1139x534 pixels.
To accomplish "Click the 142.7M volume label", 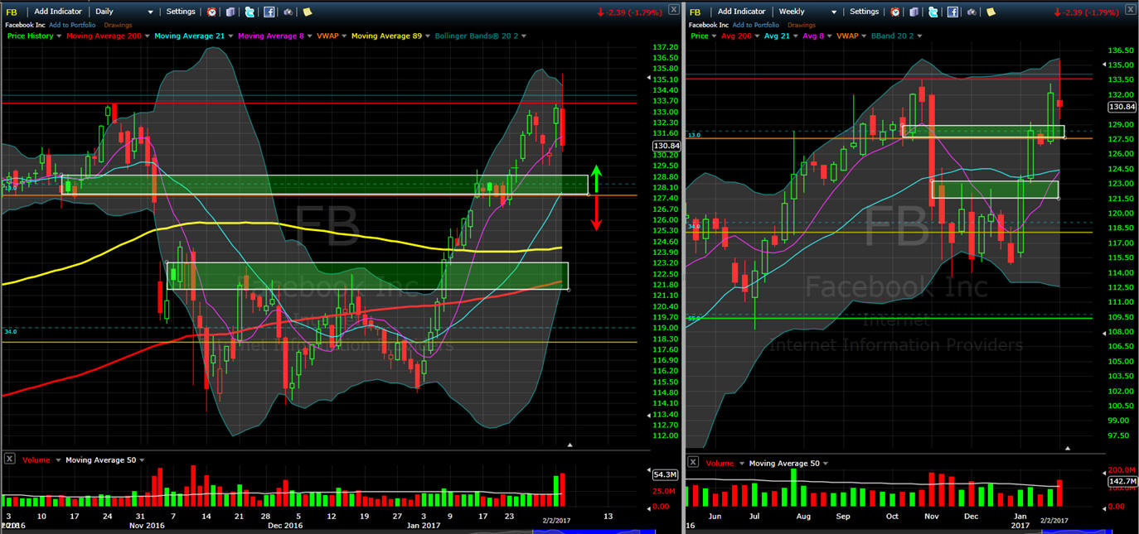I will click(1122, 481).
